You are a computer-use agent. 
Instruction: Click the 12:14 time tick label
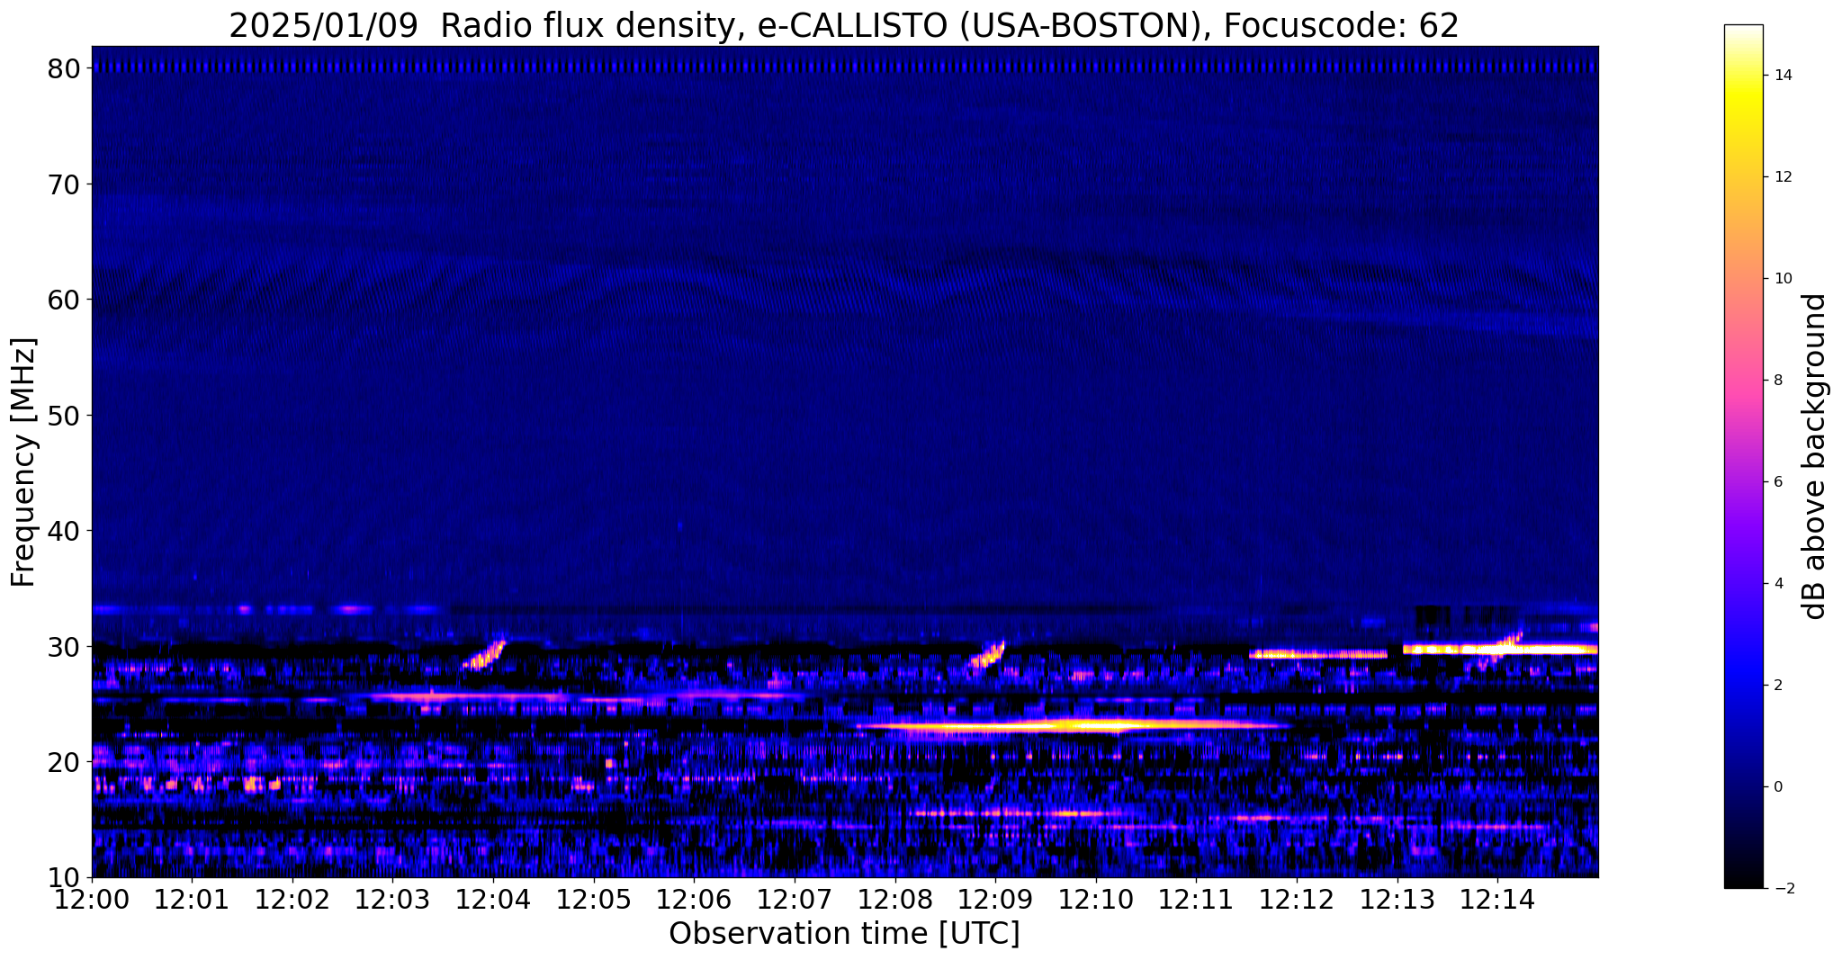1497,899
